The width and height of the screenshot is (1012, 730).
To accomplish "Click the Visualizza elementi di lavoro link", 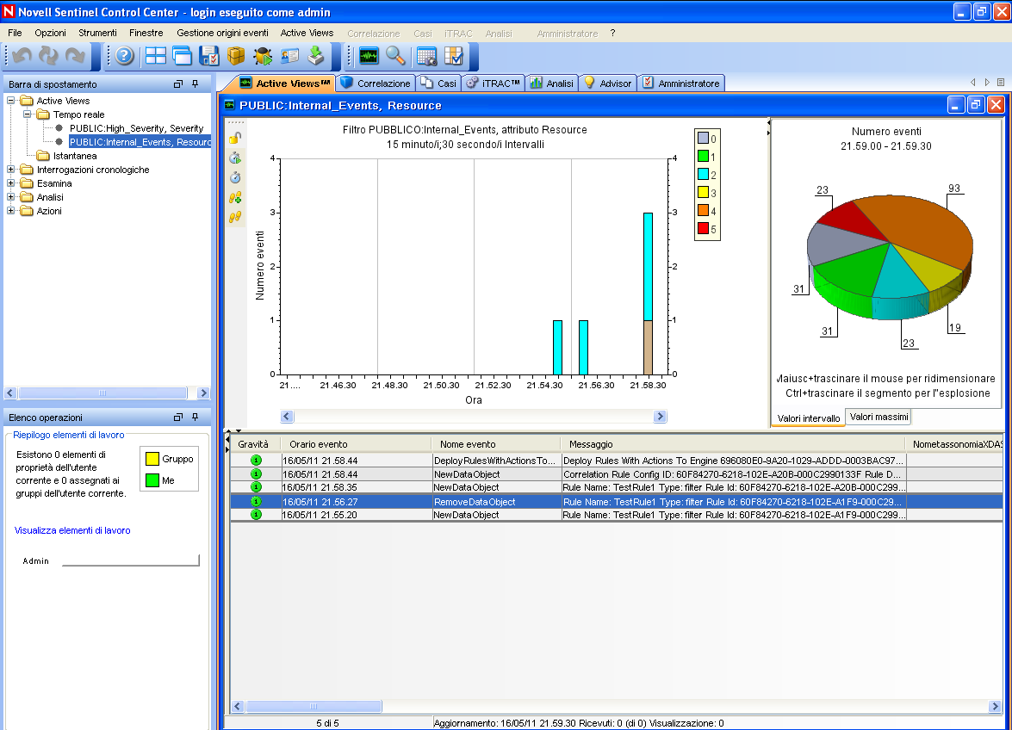I will (72, 530).
